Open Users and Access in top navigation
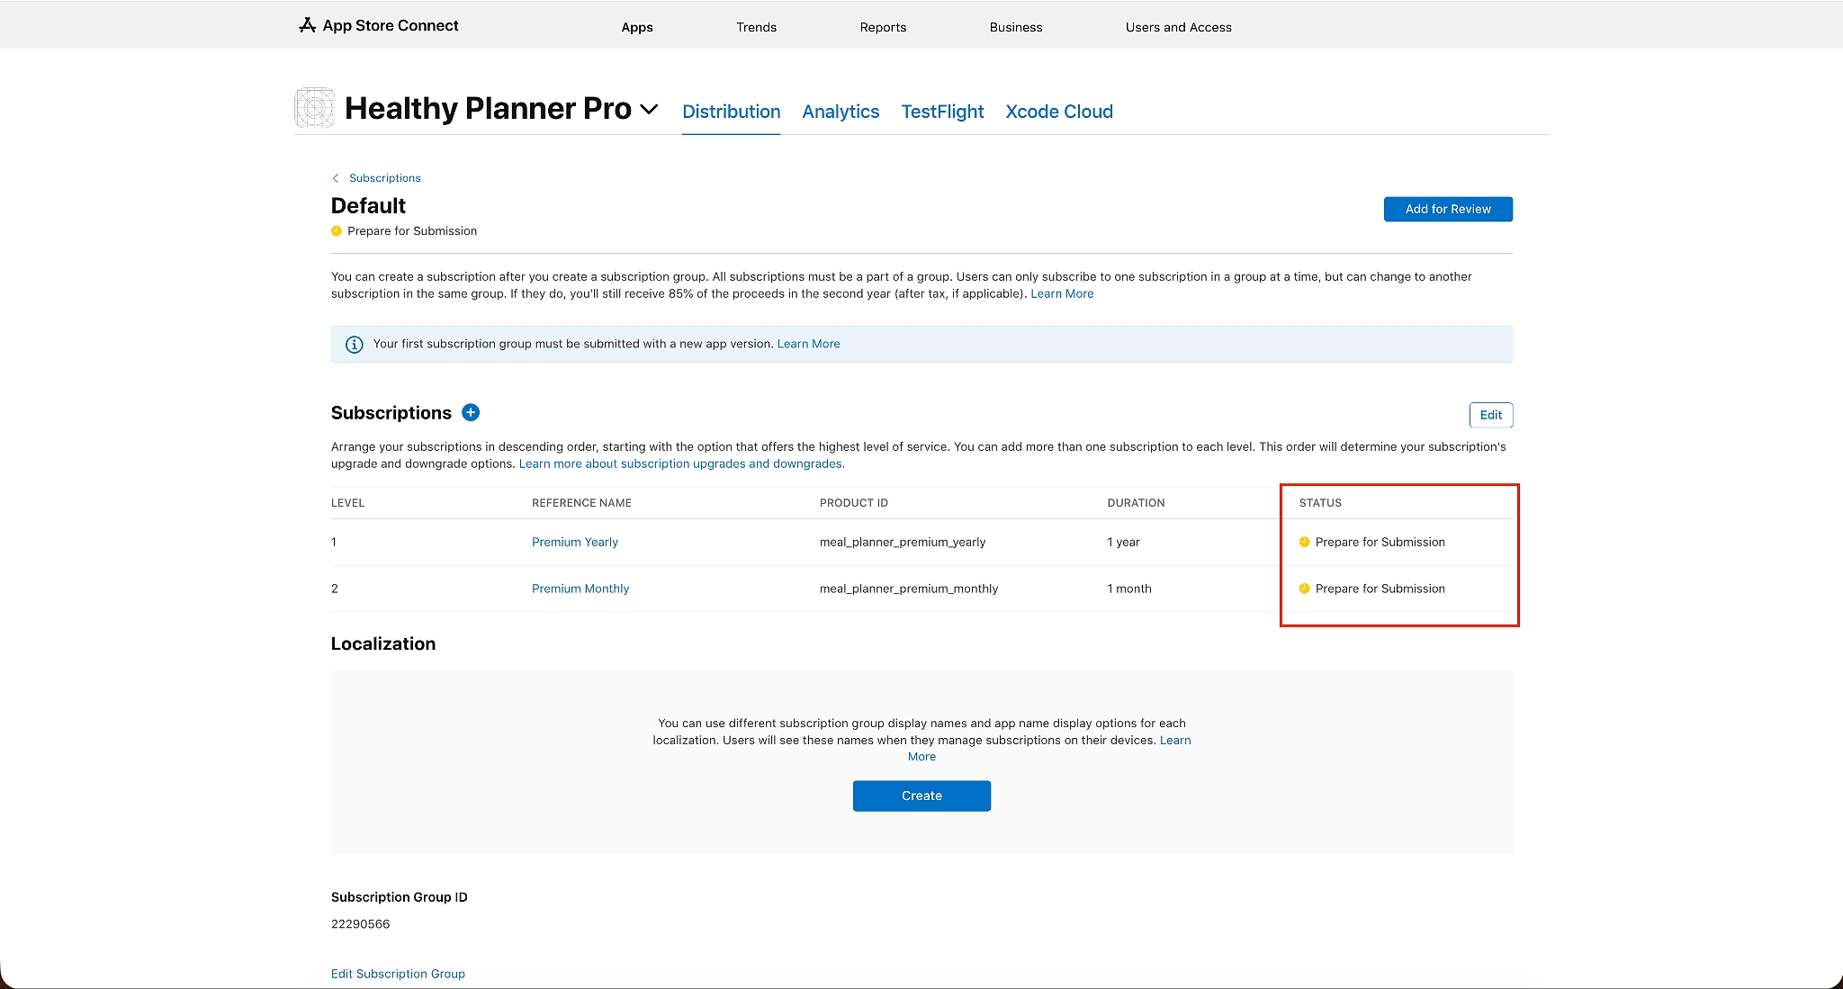This screenshot has height=989, width=1843. pyautogui.click(x=1179, y=27)
